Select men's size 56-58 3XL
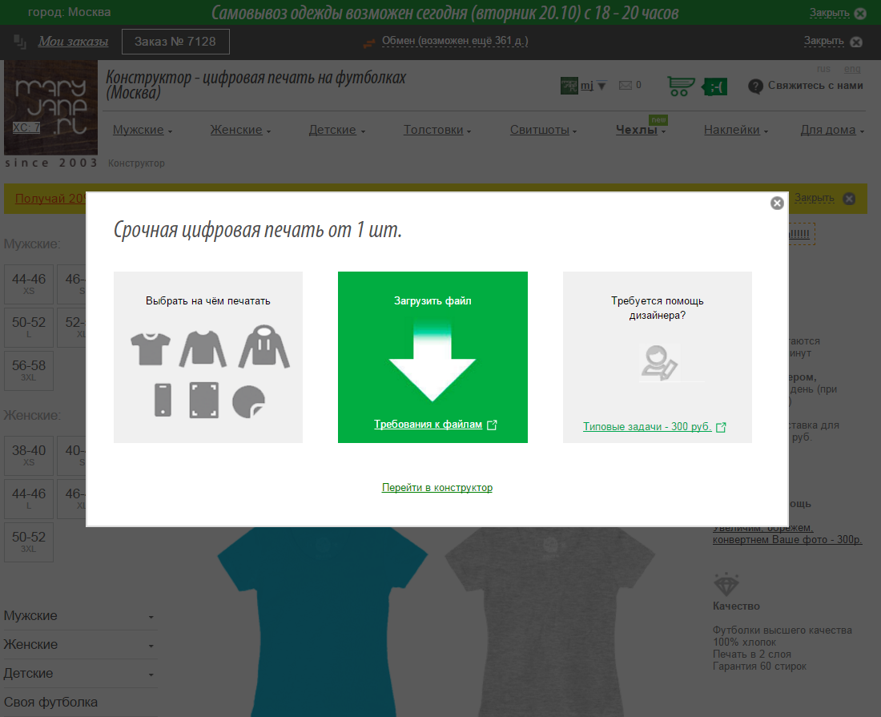This screenshot has height=717, width=881. pos(29,370)
